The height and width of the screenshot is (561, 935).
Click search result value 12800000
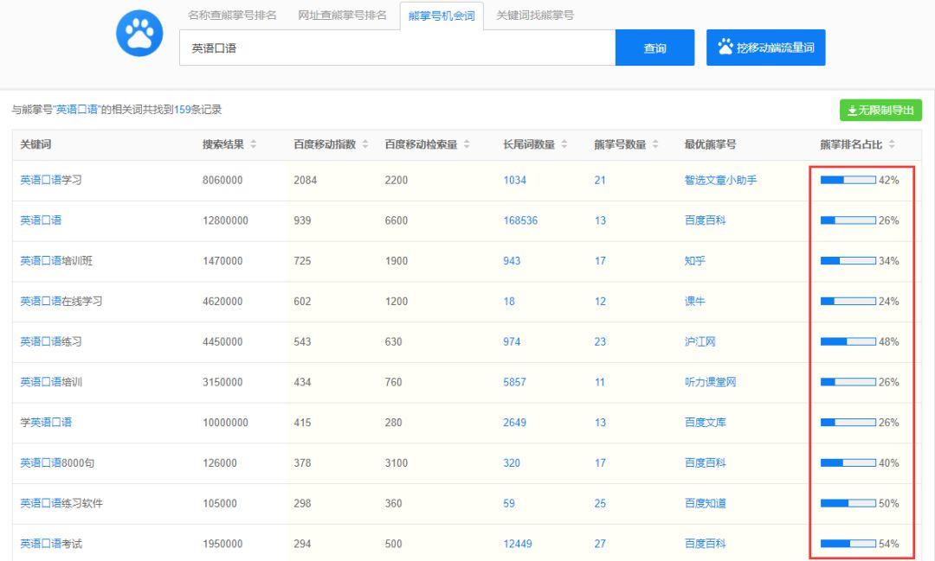[225, 220]
